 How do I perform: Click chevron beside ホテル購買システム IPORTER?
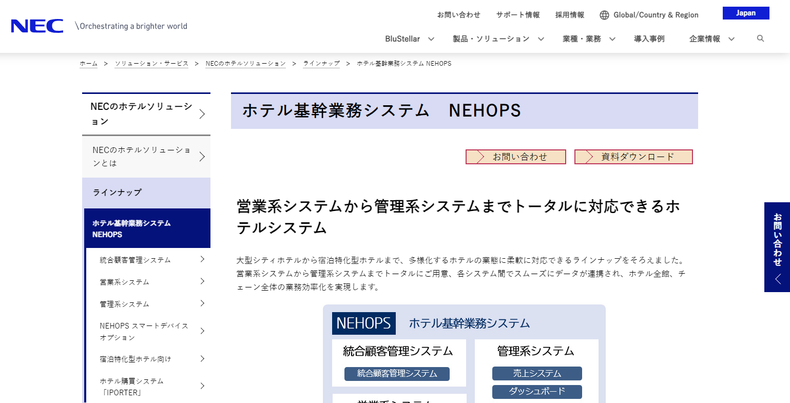pyautogui.click(x=202, y=386)
